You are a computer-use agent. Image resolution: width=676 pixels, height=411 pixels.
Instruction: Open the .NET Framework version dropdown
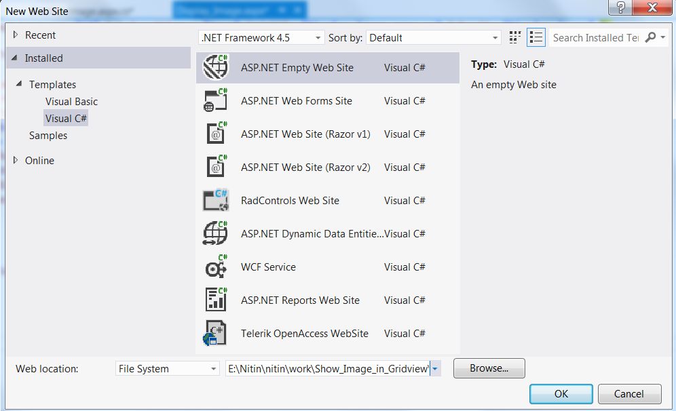[261, 38]
